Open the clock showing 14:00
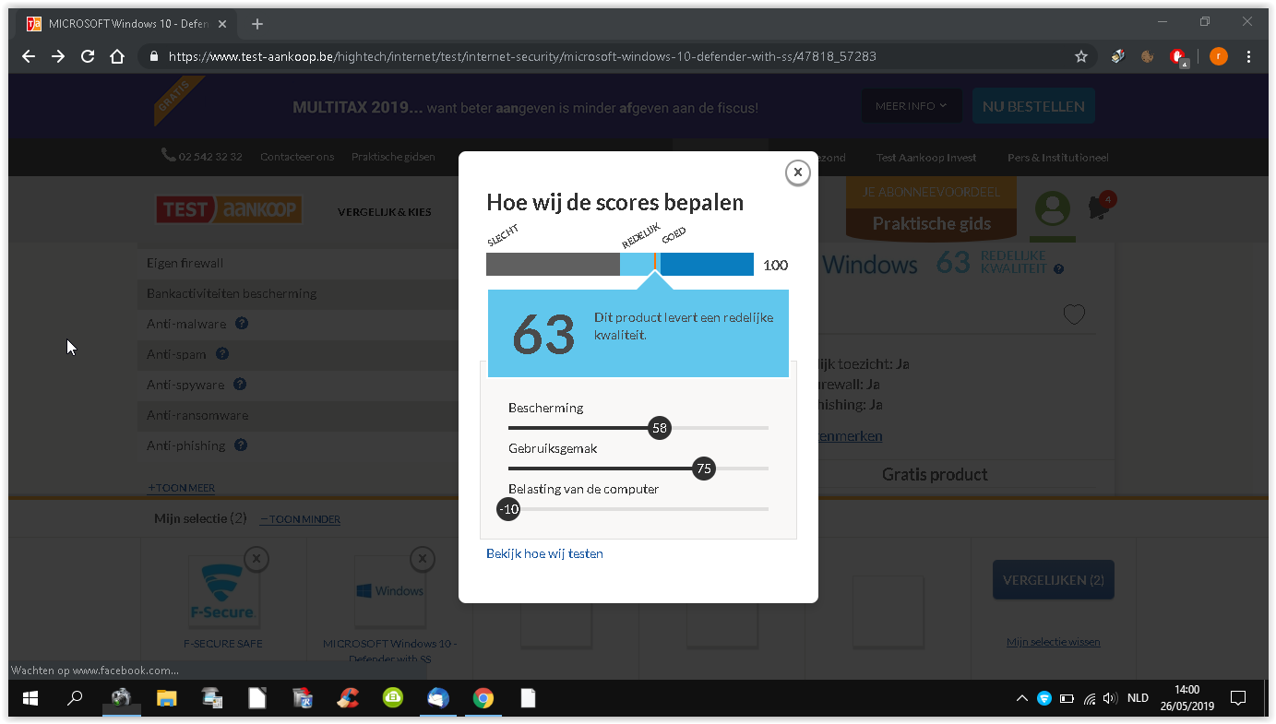The image size is (1276, 724). click(1187, 698)
